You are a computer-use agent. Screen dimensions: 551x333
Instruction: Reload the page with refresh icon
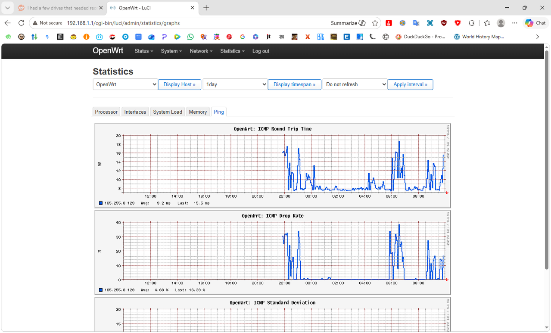21,23
